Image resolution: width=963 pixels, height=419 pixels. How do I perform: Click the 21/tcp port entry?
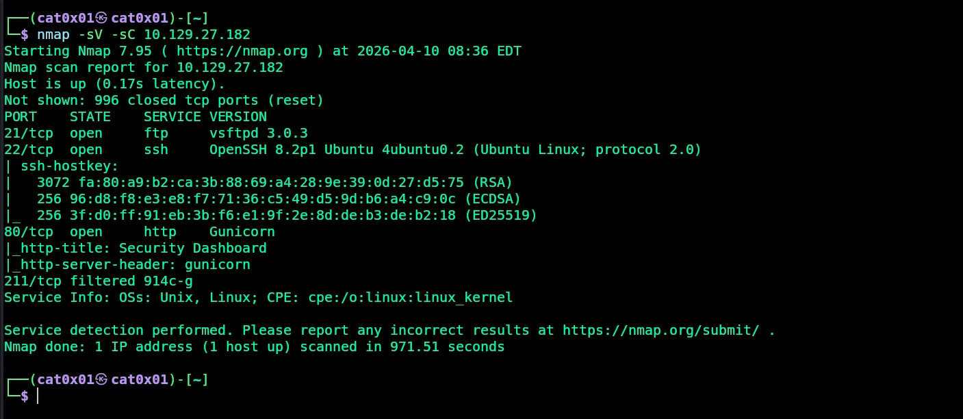(x=28, y=133)
